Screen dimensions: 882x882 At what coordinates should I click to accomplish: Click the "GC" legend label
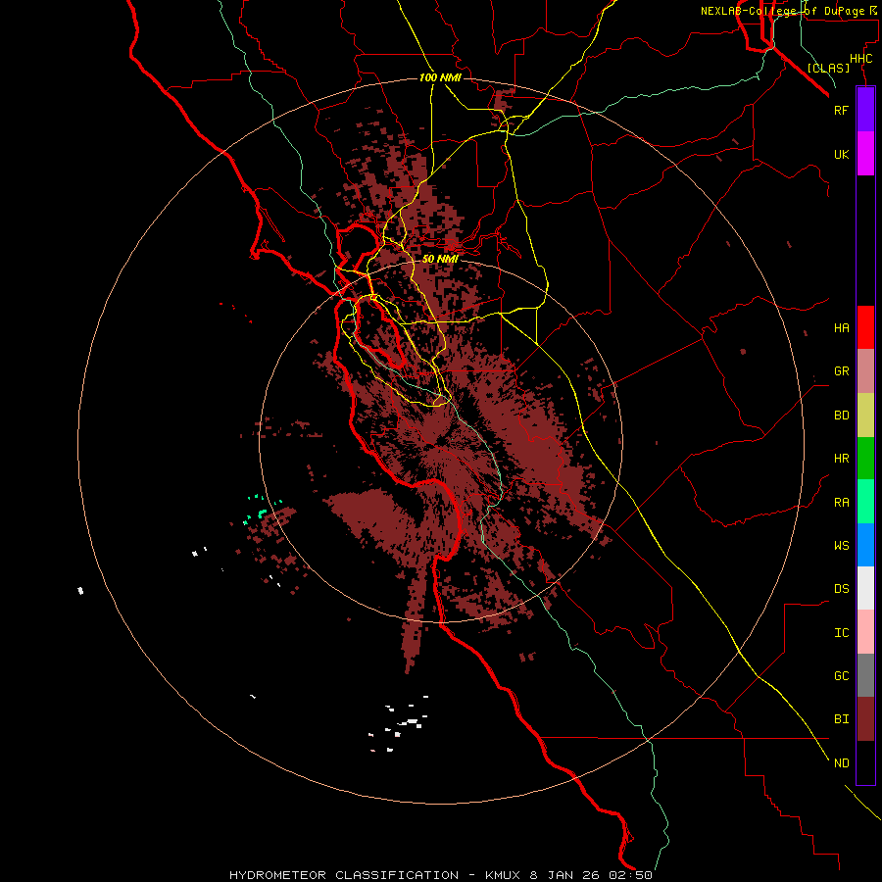[841, 676]
